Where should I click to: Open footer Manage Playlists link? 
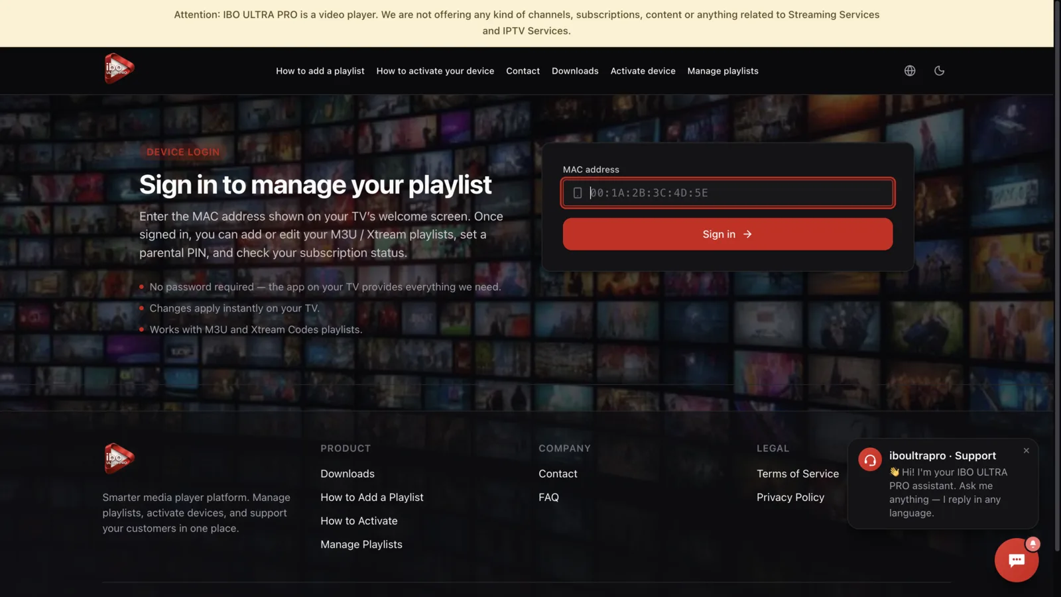[x=361, y=545]
